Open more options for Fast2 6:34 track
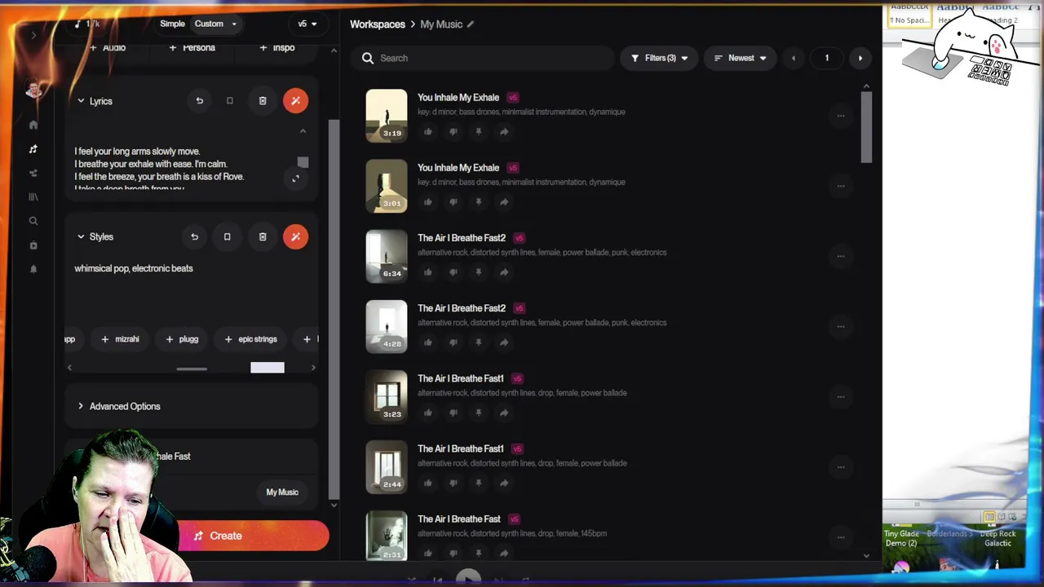Image resolution: width=1044 pixels, height=587 pixels. pyautogui.click(x=841, y=256)
